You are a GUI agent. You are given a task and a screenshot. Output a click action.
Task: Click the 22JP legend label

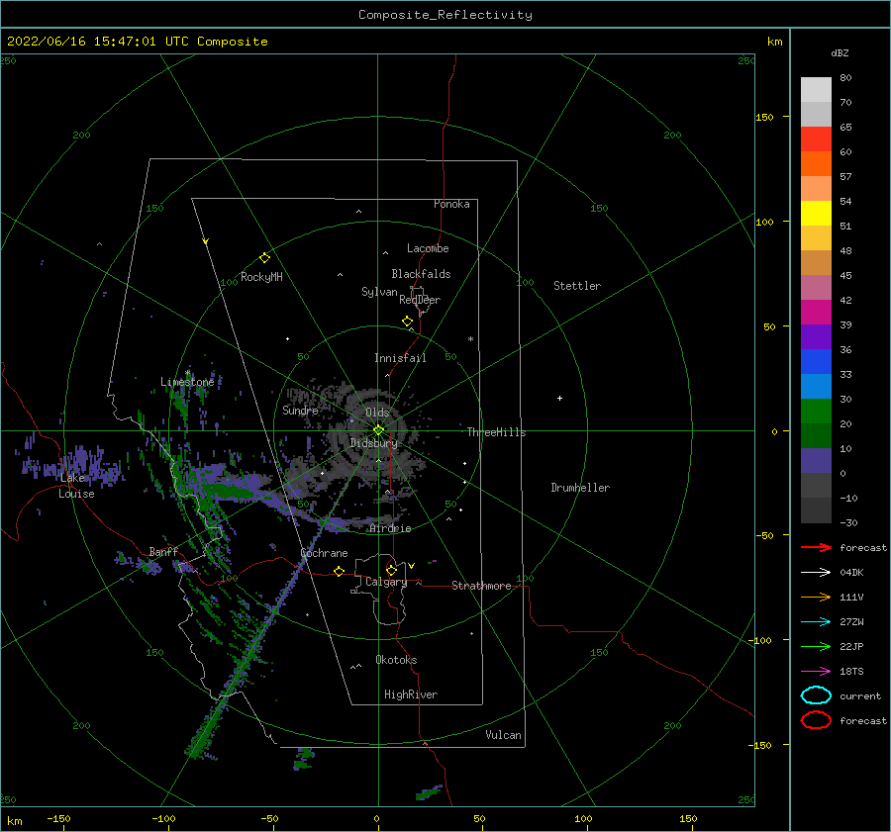(851, 646)
